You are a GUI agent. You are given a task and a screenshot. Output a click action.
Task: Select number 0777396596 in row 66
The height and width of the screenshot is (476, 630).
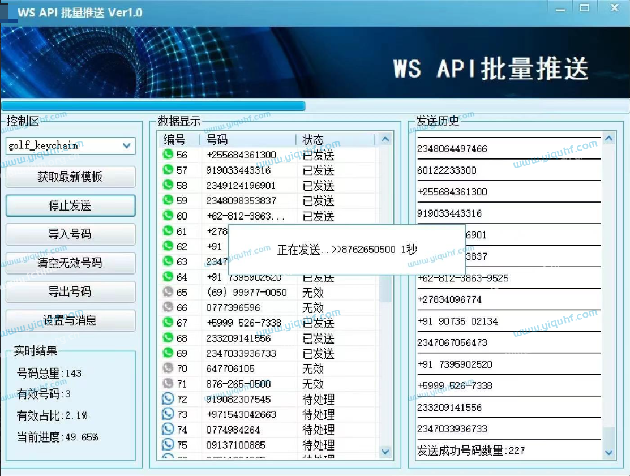tap(233, 308)
